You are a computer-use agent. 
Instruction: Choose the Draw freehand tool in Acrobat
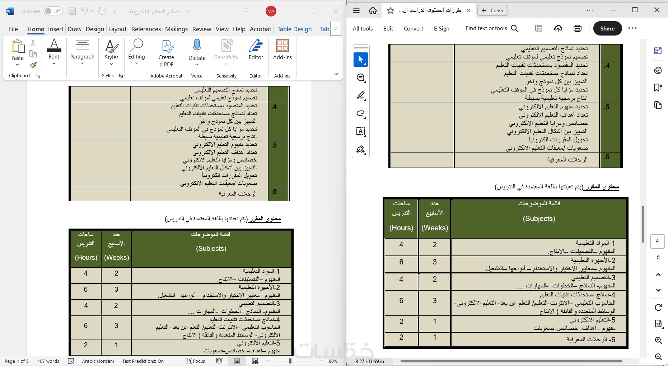[361, 113]
